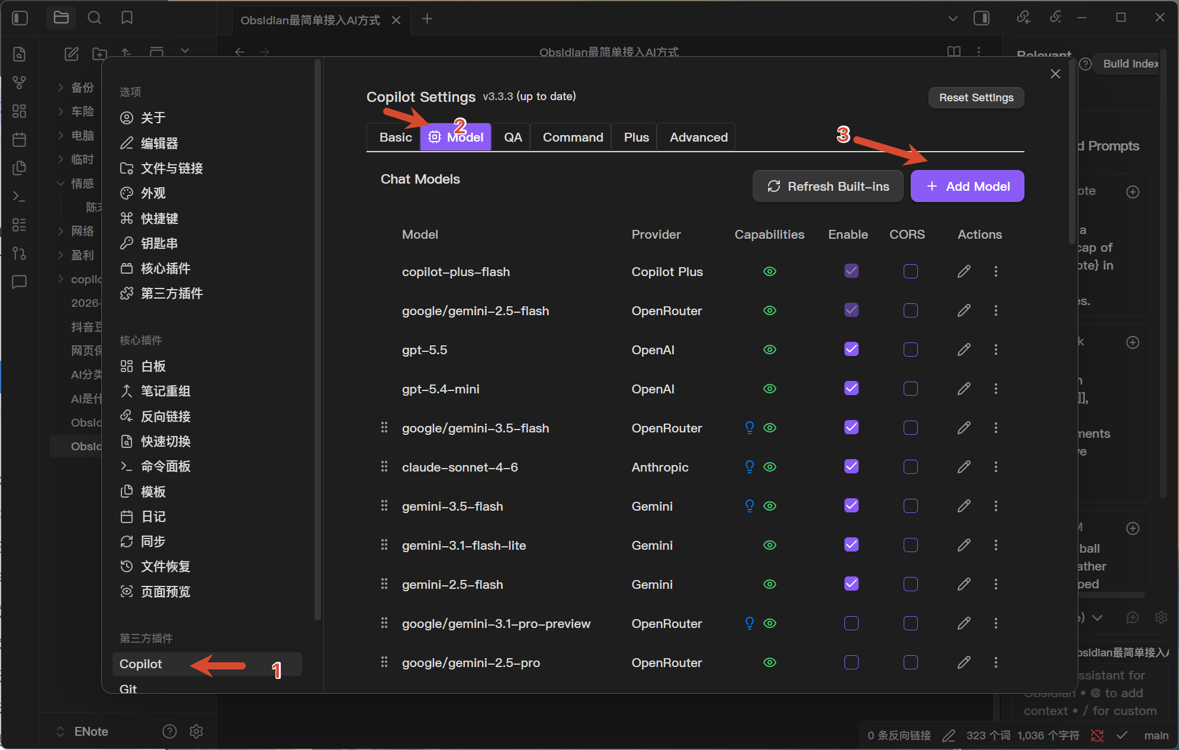Grab drag handle of claude-sonnet-4-6 row
The height and width of the screenshot is (750, 1179).
coord(384,467)
